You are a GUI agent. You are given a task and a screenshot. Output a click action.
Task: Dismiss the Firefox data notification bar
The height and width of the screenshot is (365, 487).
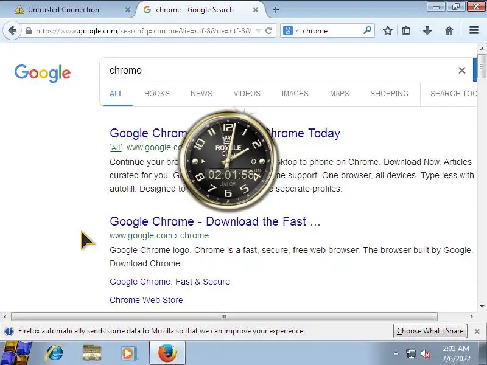[x=477, y=332]
